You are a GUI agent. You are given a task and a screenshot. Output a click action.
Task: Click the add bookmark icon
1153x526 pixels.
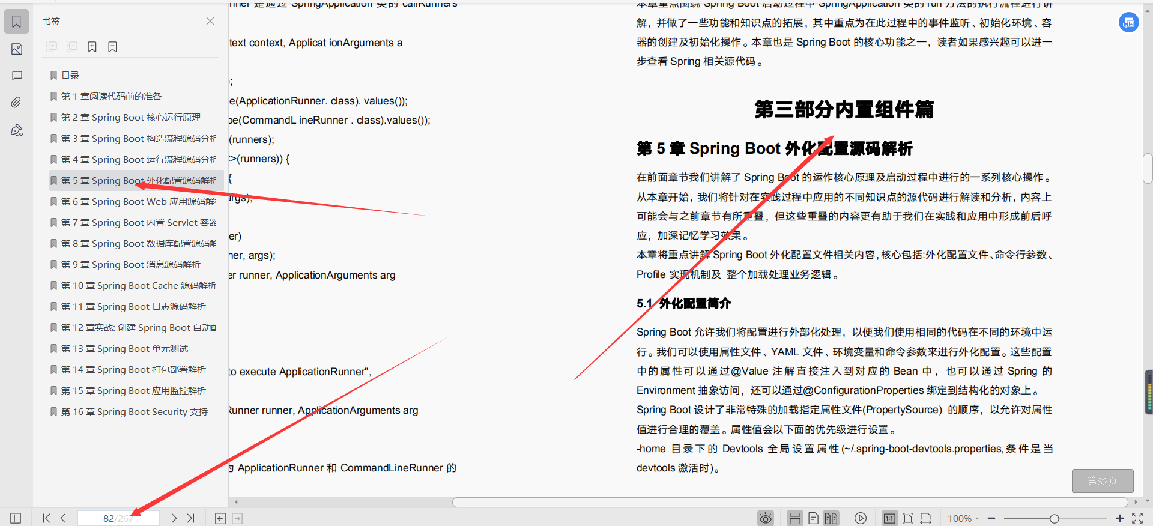92,47
